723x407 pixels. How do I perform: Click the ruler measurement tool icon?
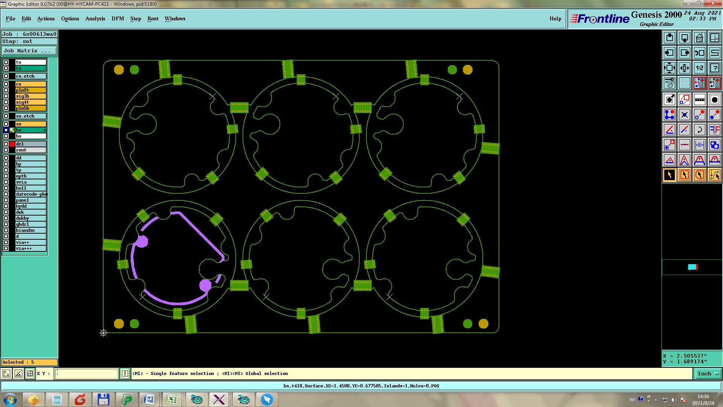[x=699, y=99]
